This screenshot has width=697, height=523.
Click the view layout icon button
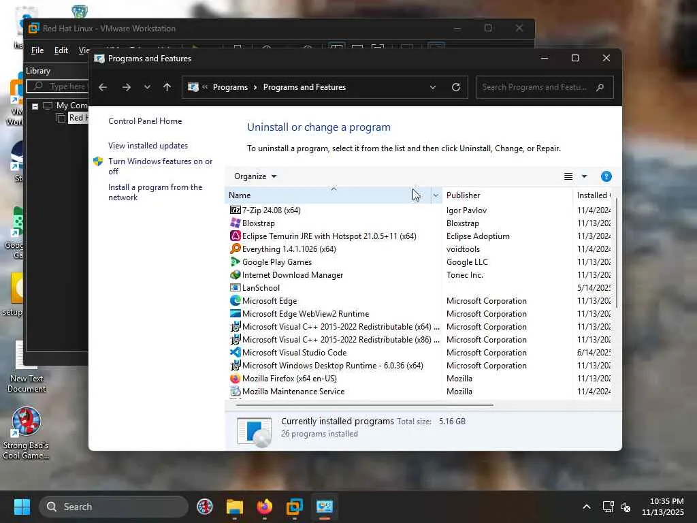tap(568, 176)
